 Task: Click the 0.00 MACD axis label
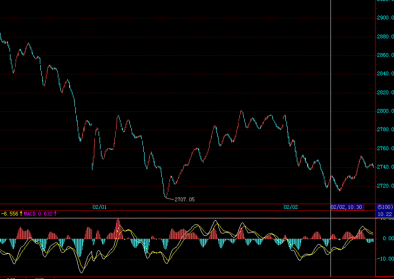coord(387,239)
